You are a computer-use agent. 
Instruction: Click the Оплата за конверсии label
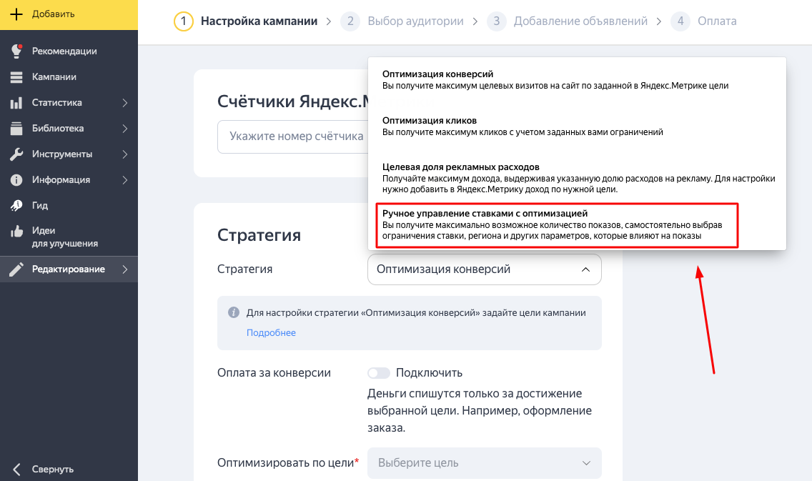[x=274, y=373]
